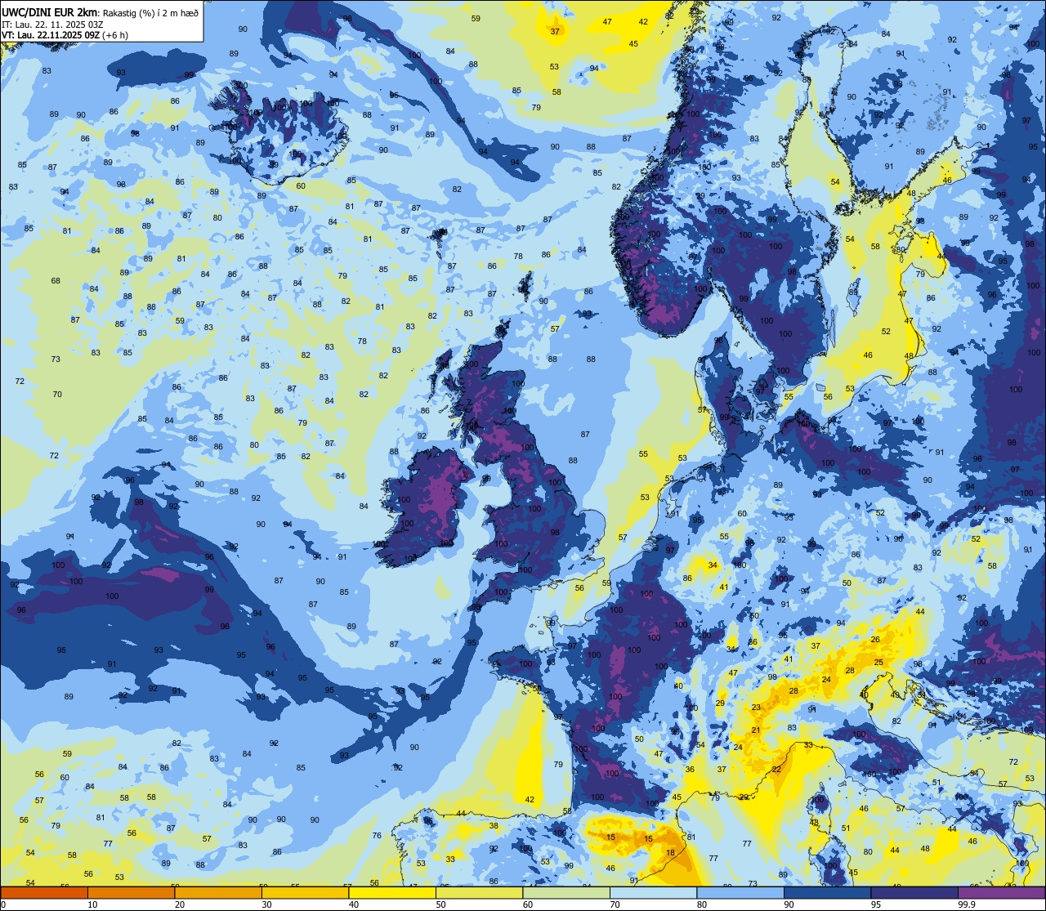Click the '20' tick label on the color scale
The height and width of the screenshot is (911, 1046).
pos(179,904)
